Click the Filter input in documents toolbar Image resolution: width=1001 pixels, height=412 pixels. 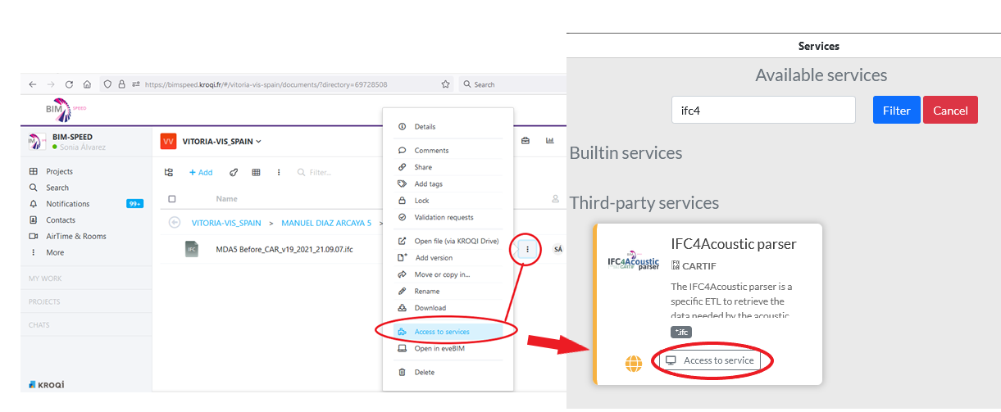(320, 173)
